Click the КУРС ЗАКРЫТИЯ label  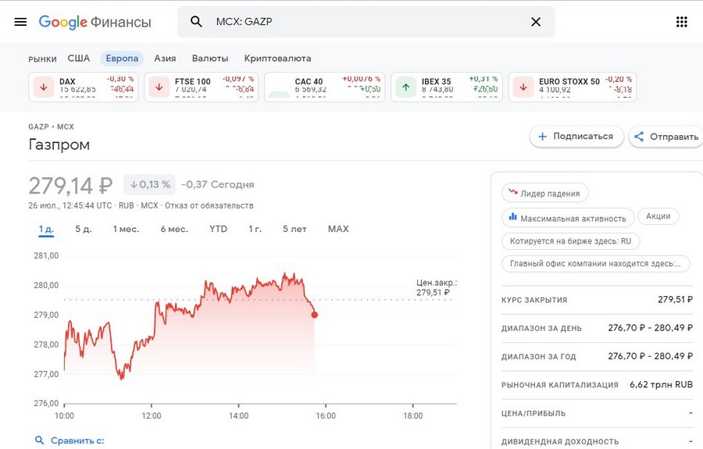pos(534,300)
